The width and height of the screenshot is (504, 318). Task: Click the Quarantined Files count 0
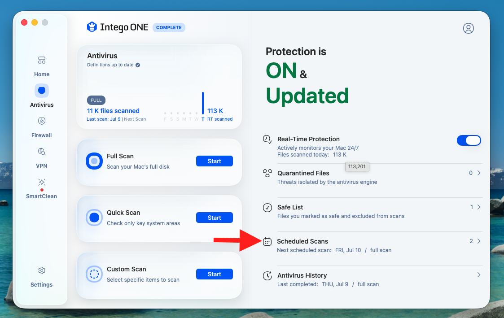(x=471, y=173)
